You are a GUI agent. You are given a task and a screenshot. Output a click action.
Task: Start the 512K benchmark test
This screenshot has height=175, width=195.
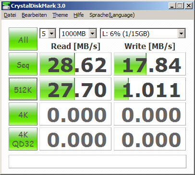23,89
